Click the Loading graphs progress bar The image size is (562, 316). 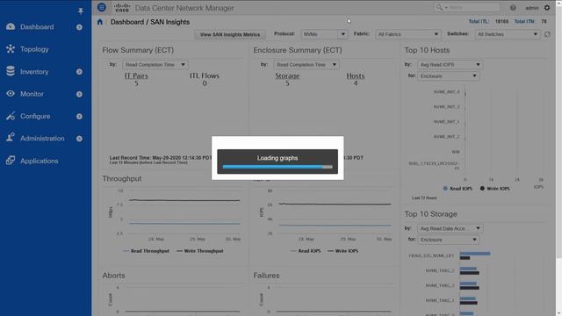click(277, 167)
